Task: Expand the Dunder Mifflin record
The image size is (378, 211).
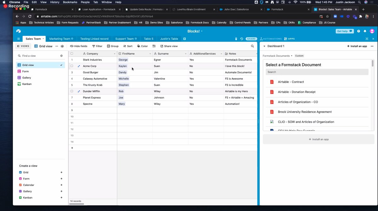Action: [79, 91]
